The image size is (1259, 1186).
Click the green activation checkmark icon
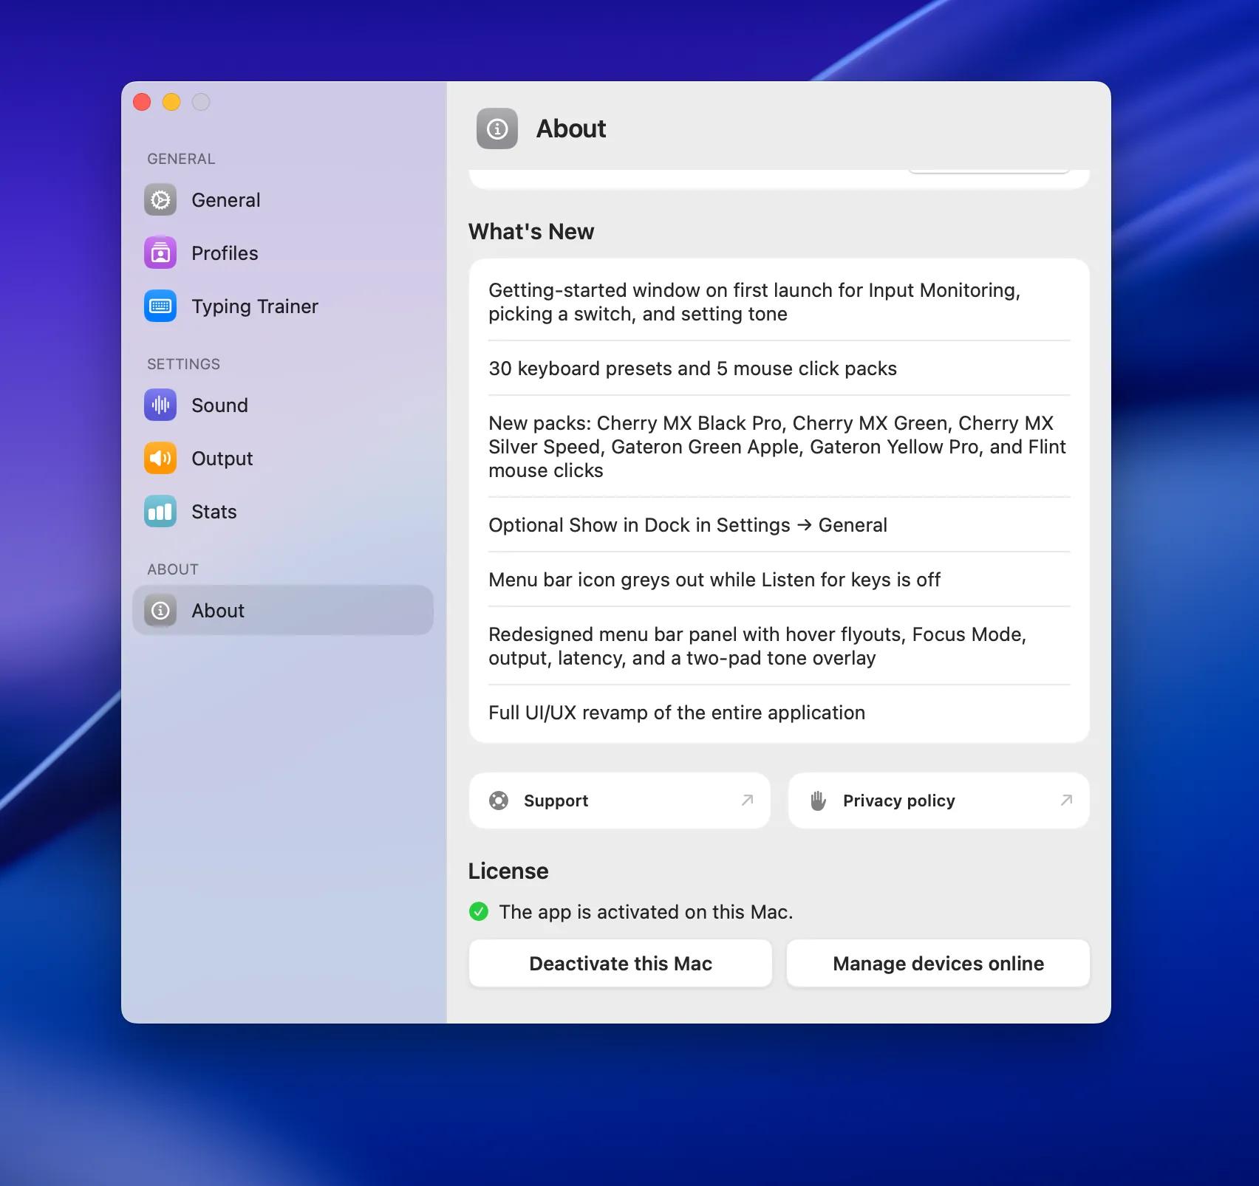pyautogui.click(x=479, y=911)
